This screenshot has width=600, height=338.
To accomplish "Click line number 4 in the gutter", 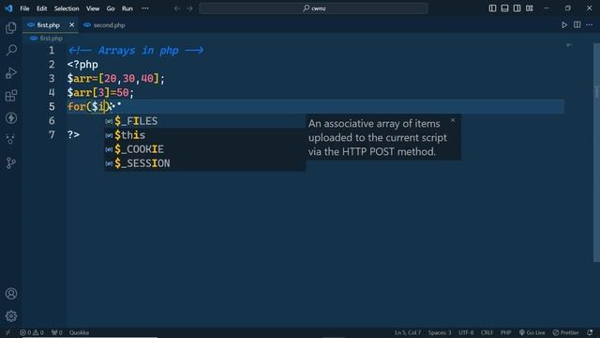I will 52,92.
